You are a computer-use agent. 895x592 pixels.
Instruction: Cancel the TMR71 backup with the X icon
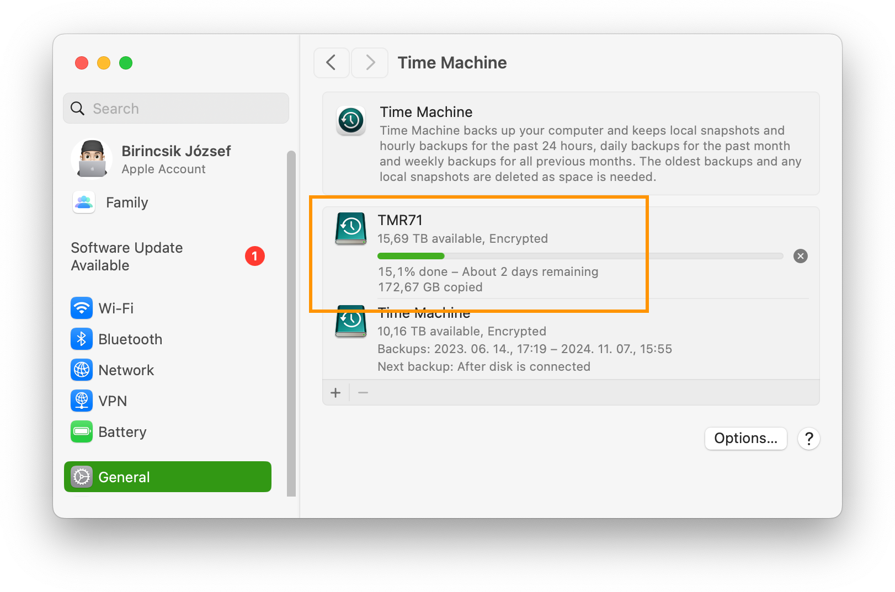800,256
